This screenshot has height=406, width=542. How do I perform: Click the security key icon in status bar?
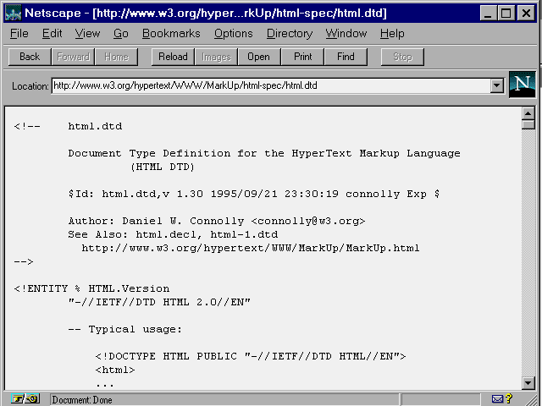tap(25, 398)
